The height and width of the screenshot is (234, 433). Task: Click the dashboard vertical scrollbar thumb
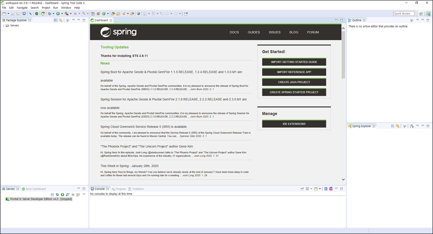click(343, 55)
